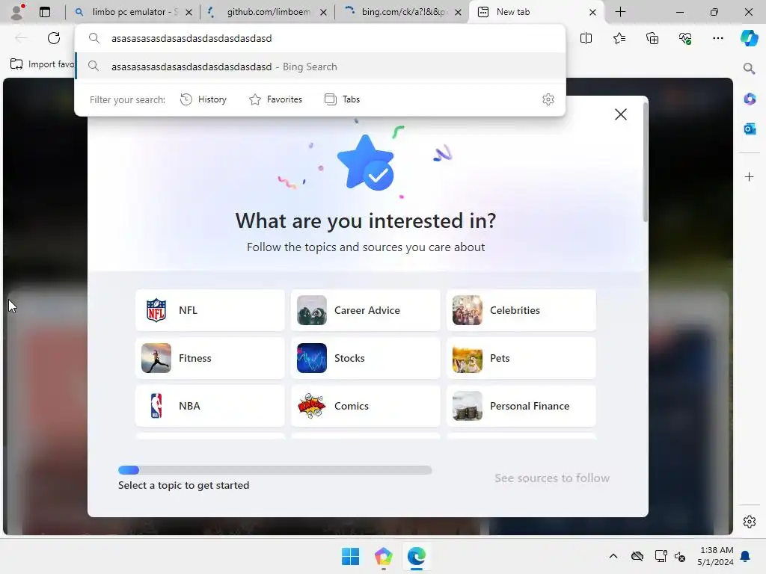Viewport: 766px width, 574px height.
Task: Follow the Comics topic
Action: (x=365, y=406)
